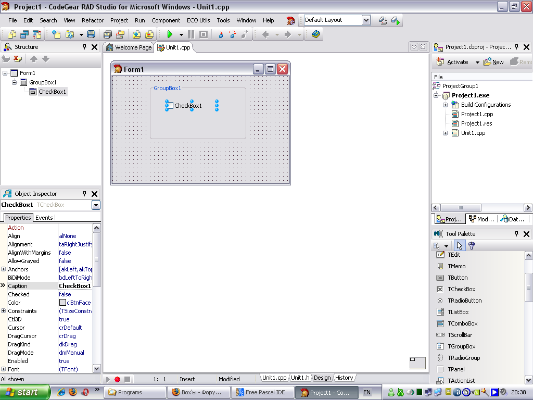Click the clBtnFace color swatch

pyautogui.click(x=62, y=303)
